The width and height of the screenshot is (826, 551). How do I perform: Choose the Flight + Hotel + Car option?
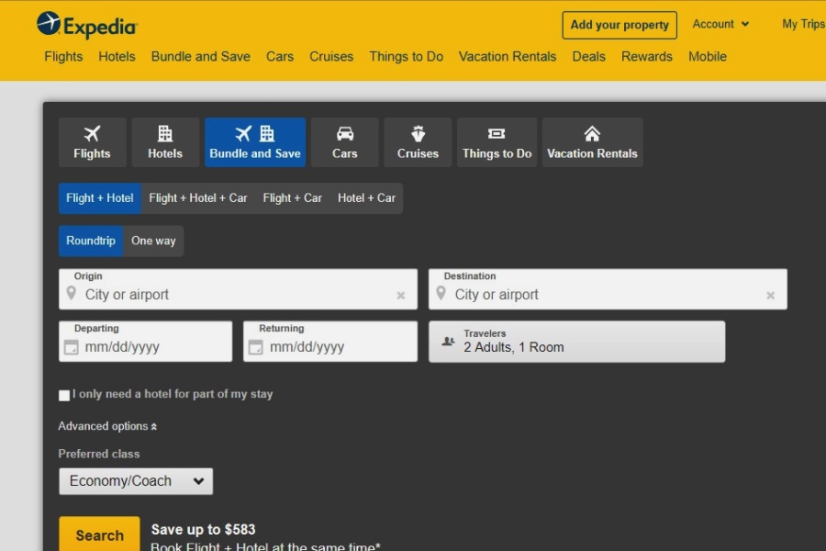198,198
